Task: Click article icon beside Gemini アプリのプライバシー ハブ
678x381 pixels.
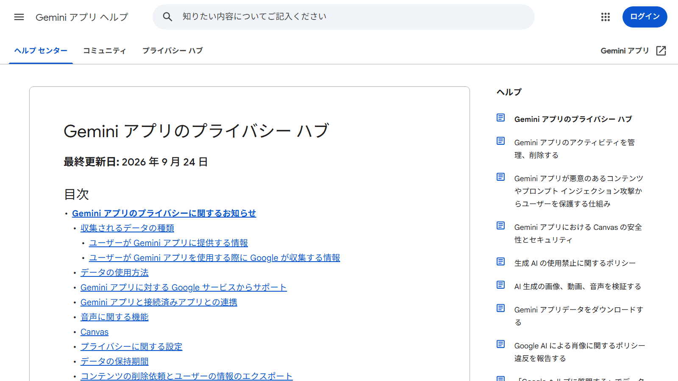Action: (x=501, y=118)
